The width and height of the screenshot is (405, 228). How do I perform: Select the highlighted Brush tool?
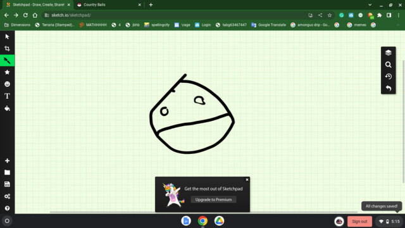pyautogui.click(x=7, y=61)
